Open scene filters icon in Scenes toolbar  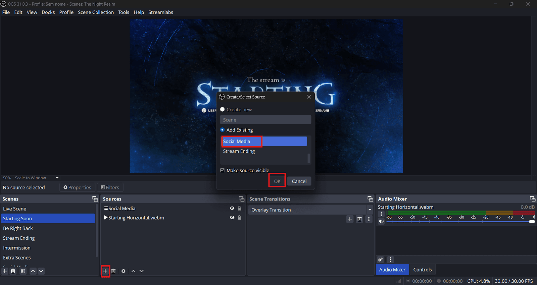click(x=23, y=271)
